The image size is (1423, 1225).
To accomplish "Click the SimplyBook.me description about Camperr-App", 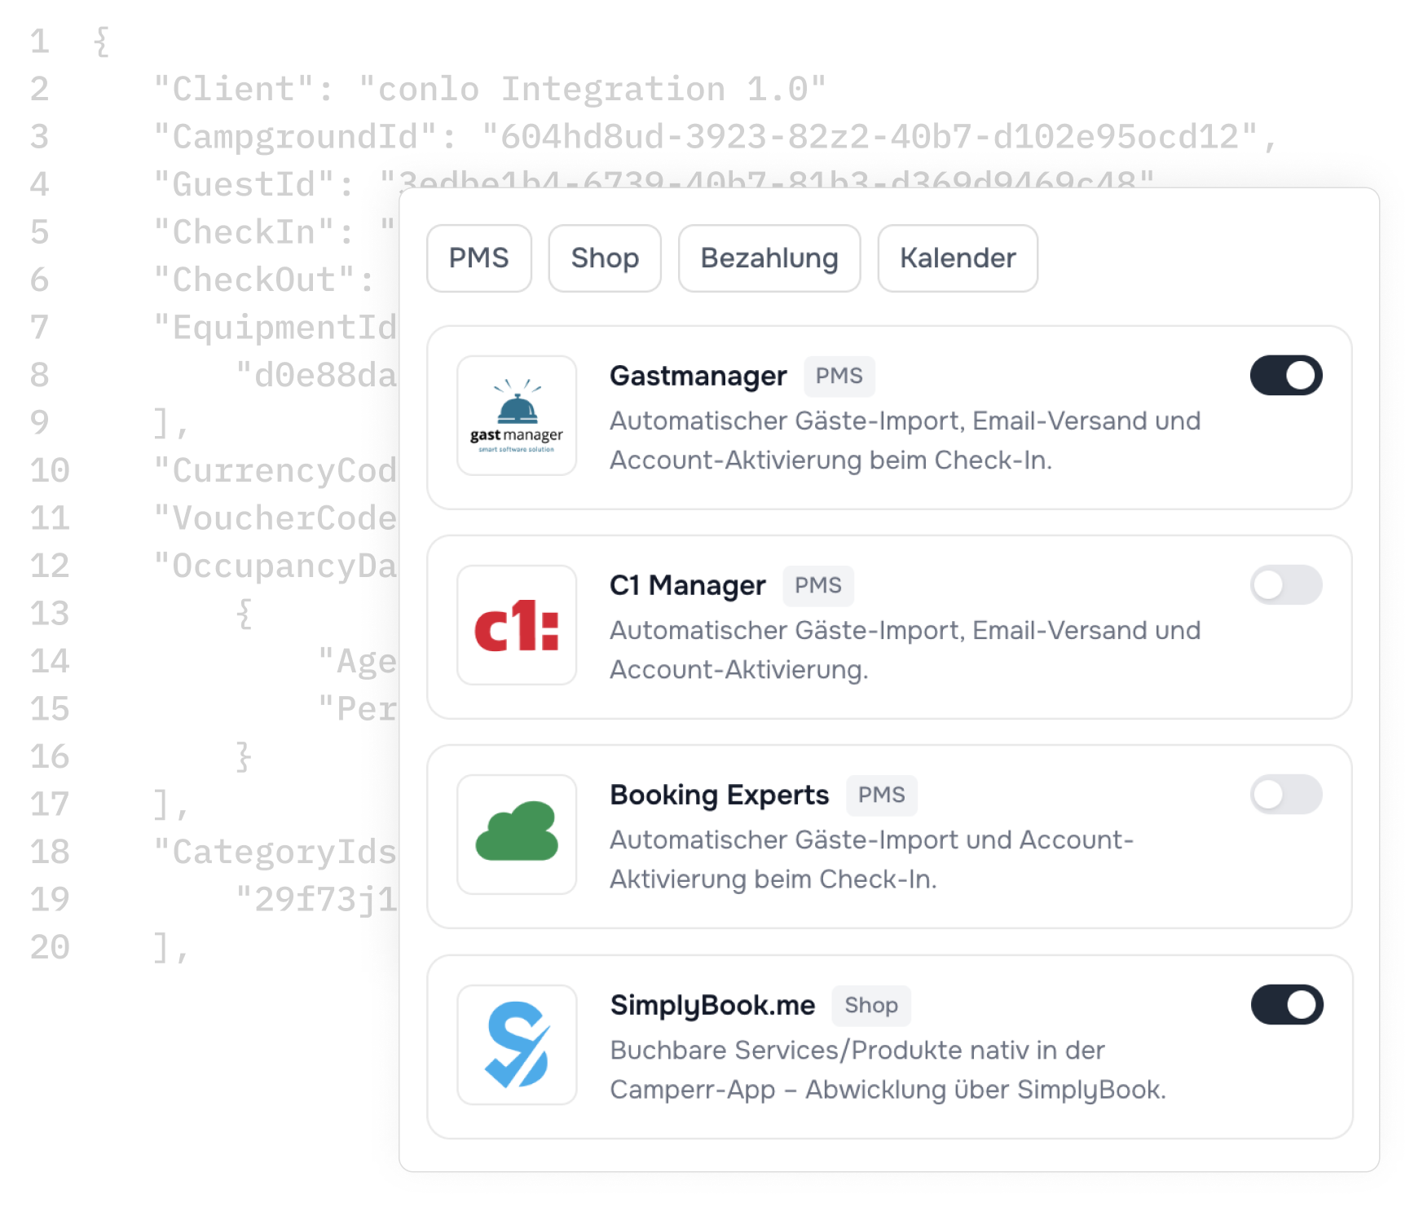I will [x=888, y=1069].
